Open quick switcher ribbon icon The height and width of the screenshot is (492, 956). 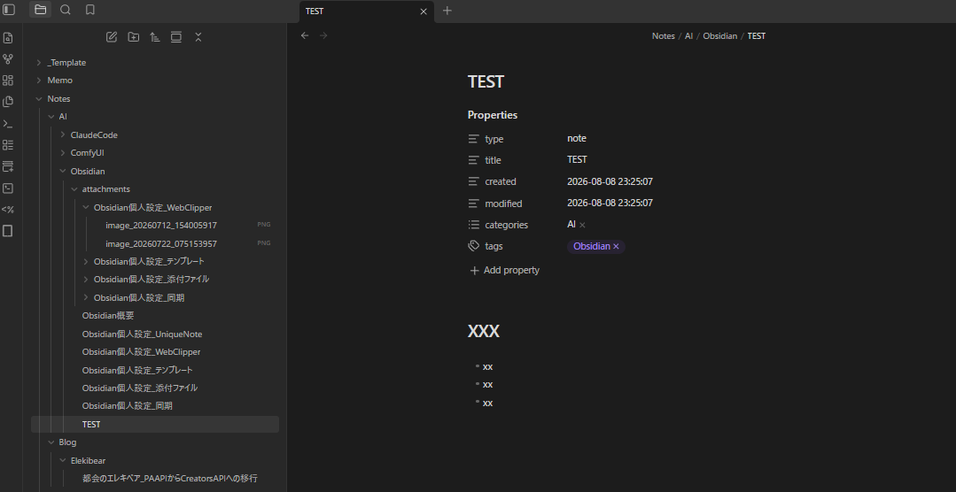pyautogui.click(x=8, y=38)
